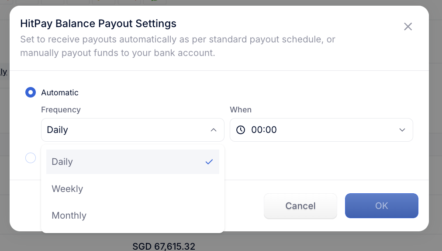The image size is (442, 251).
Task: Click the dialog title HitPay Balance Payout Settings
Action: pyautogui.click(x=98, y=24)
